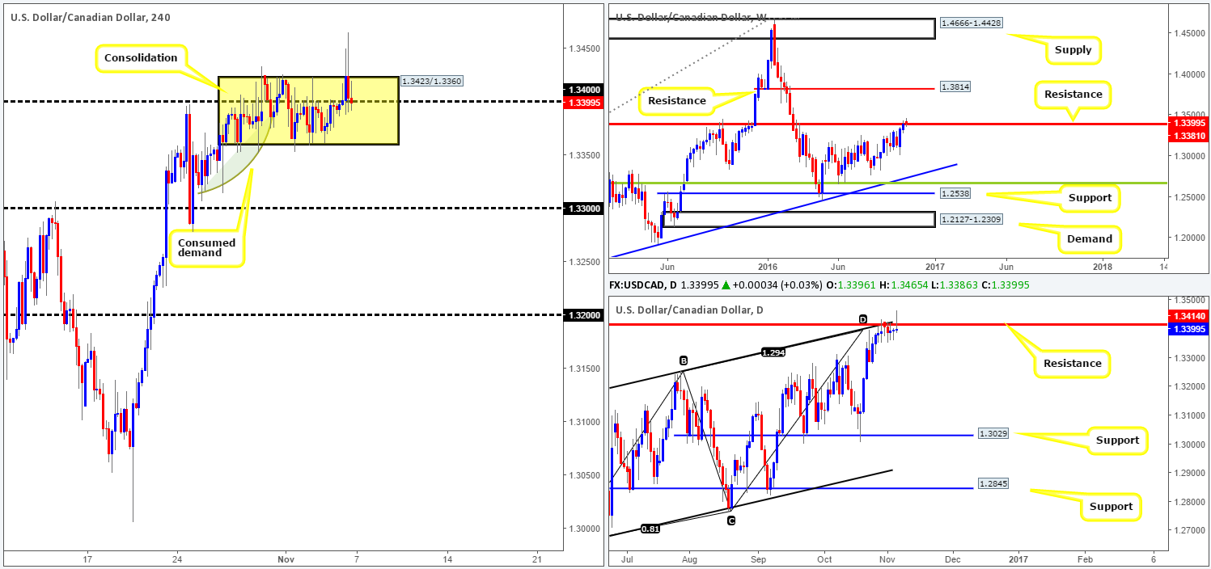Screen dimensions: 1211x569
Task: Click the 1.30000 tick on 240 chart price axis
Action: (x=584, y=529)
